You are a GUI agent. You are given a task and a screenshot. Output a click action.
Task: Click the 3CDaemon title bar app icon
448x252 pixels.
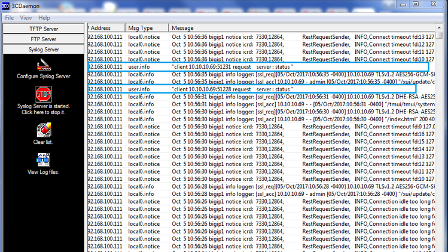coord(5,6)
